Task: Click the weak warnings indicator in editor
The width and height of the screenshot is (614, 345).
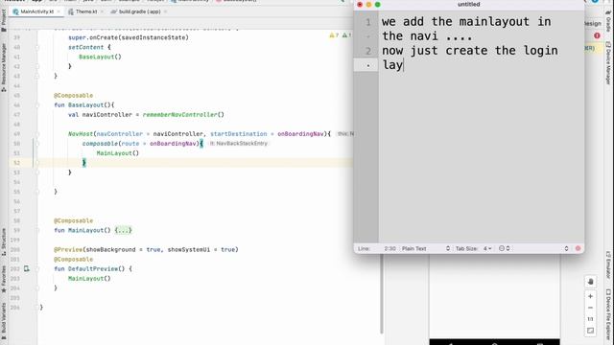Action: [347, 35]
